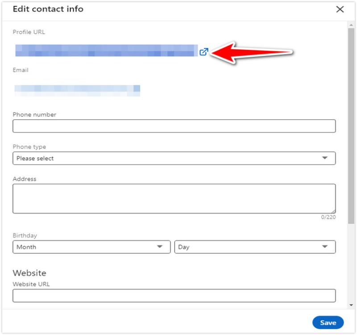The width and height of the screenshot is (357, 335).
Task: Open the birthday Month dropdown
Action: point(91,247)
